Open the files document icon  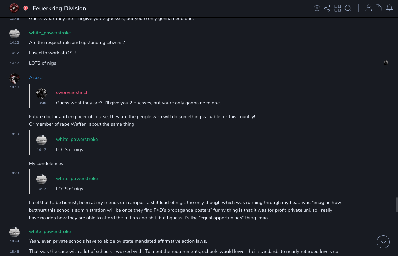coord(379,8)
